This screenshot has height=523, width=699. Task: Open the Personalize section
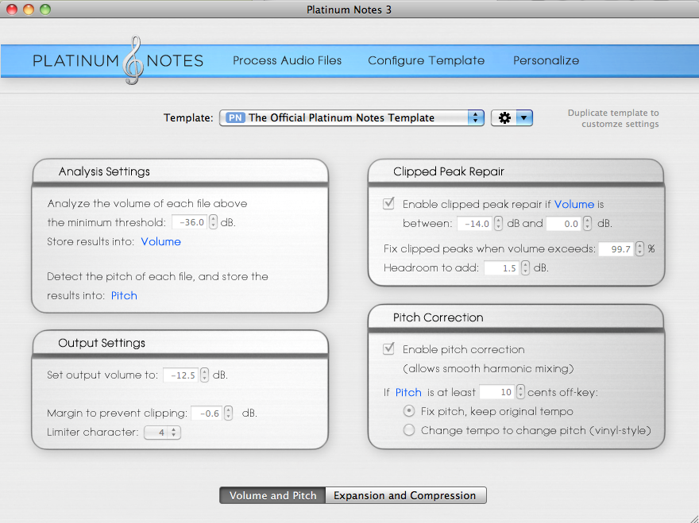546,60
